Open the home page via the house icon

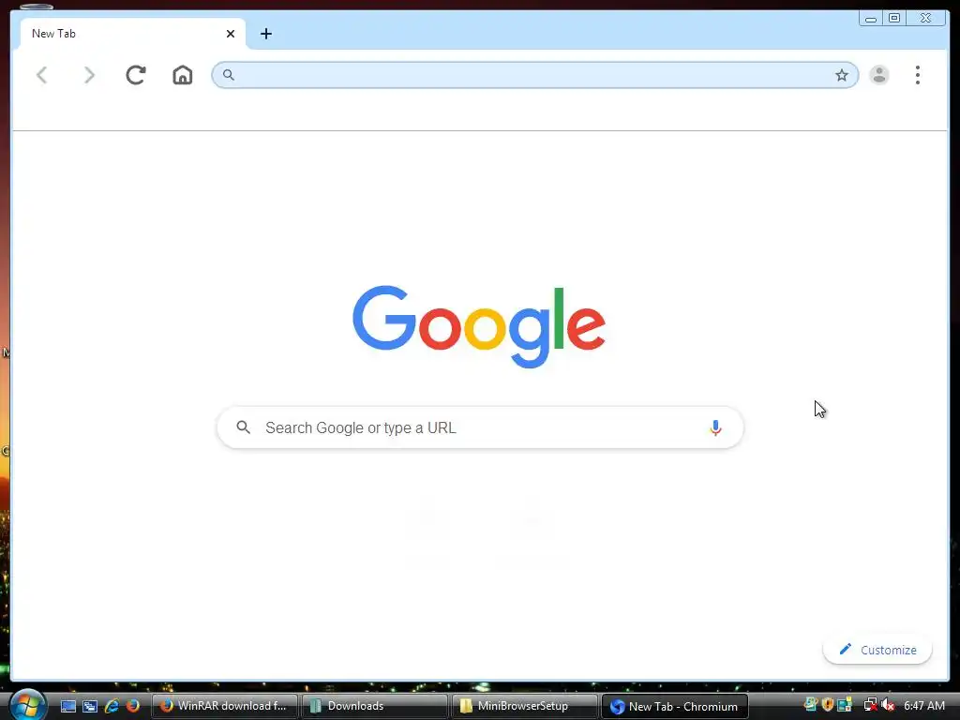(183, 75)
